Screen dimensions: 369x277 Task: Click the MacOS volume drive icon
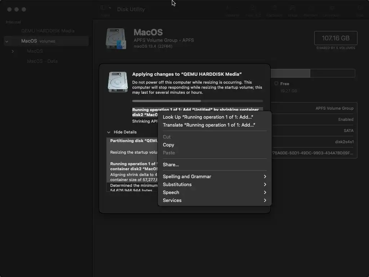(116, 39)
